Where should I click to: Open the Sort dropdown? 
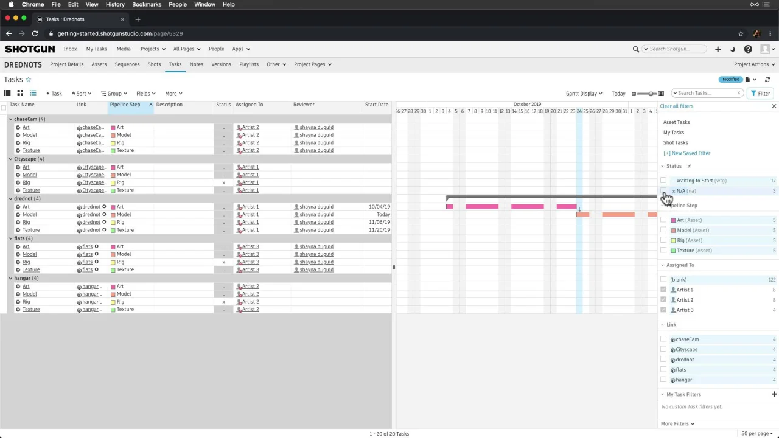point(81,94)
